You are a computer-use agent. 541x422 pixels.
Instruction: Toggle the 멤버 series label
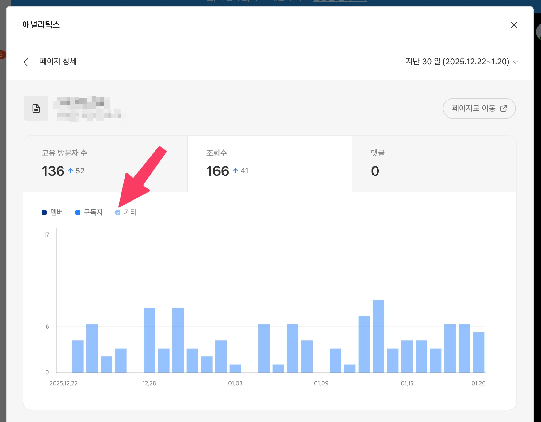pyautogui.click(x=57, y=213)
